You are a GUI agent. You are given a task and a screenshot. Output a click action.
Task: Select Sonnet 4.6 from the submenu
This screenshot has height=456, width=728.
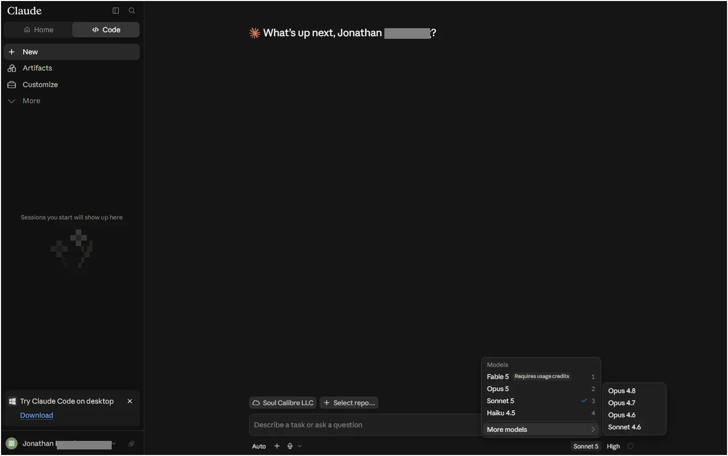(634, 427)
